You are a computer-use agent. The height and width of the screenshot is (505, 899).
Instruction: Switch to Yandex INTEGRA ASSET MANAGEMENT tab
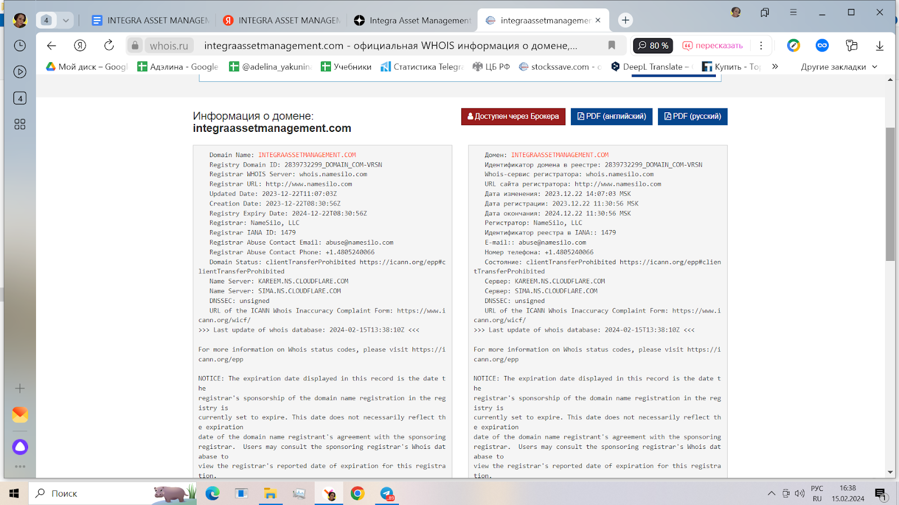pyautogui.click(x=281, y=20)
